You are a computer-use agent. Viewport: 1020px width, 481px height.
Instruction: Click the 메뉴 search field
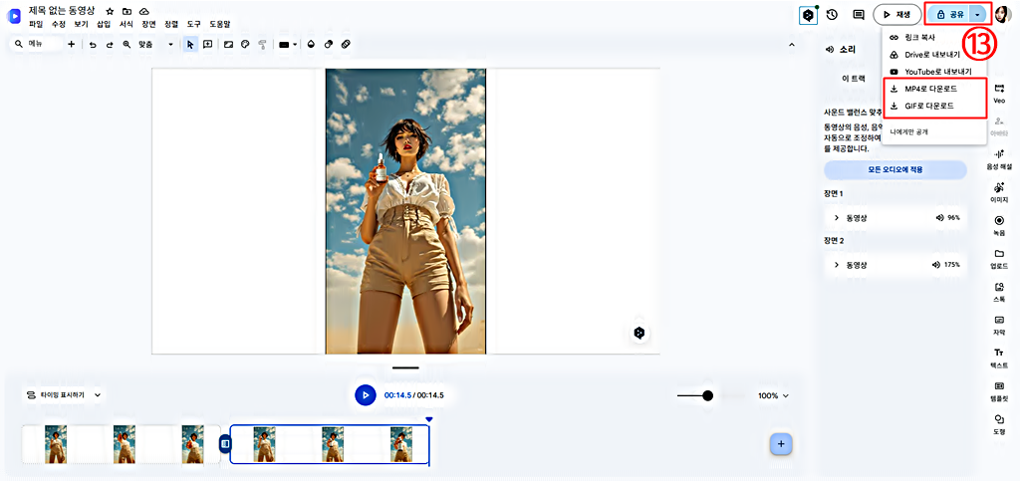[x=37, y=44]
